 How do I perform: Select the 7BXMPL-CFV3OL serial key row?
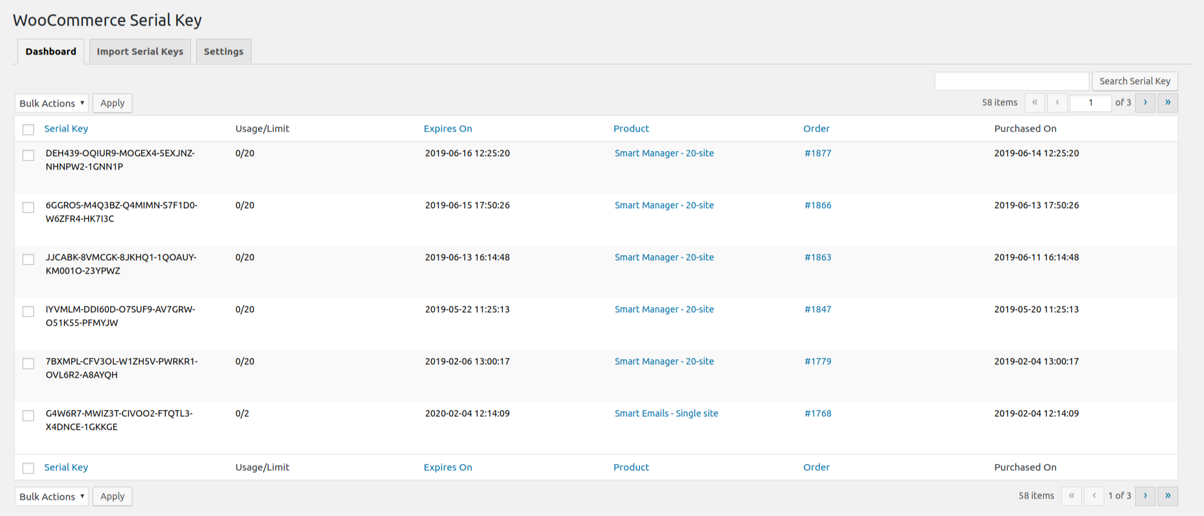[x=28, y=364]
